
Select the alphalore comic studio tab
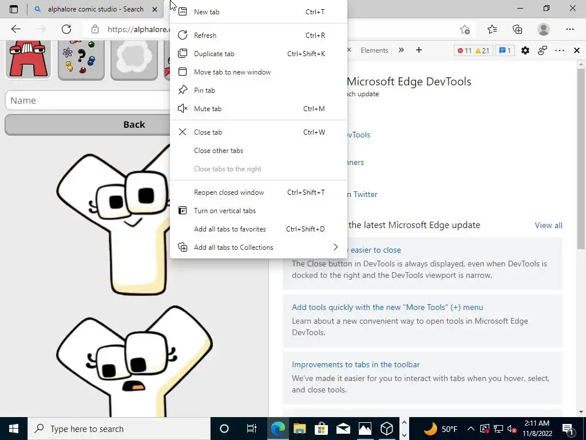pyautogui.click(x=96, y=9)
